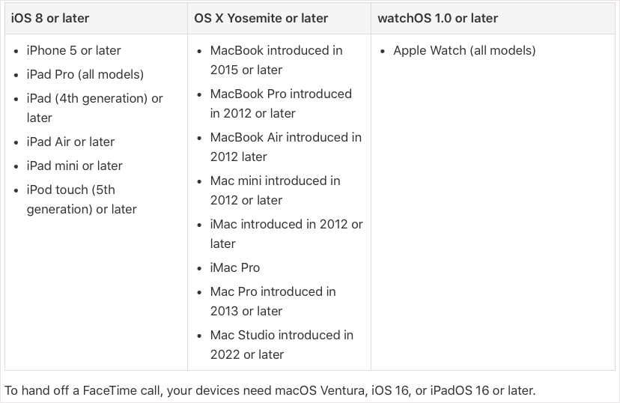Select 'Mac mini introduced in 2012' item
This screenshot has width=620, height=403.
[x=276, y=190]
